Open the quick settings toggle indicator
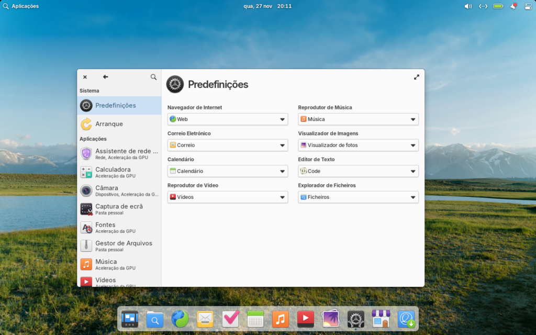This screenshot has width=536, height=335. 528,6
